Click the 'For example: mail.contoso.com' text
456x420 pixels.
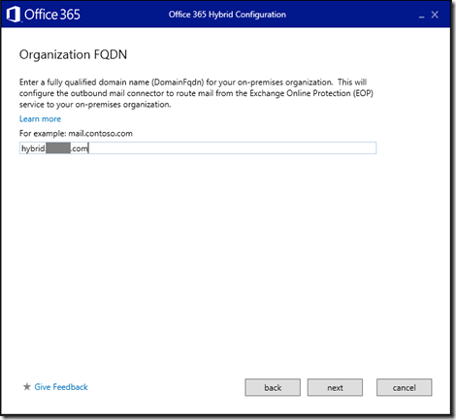tap(76, 134)
